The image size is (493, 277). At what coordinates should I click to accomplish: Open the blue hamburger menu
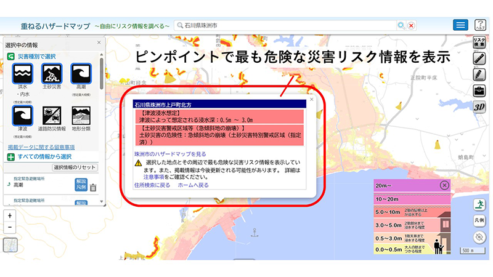pyautogui.click(x=460, y=25)
